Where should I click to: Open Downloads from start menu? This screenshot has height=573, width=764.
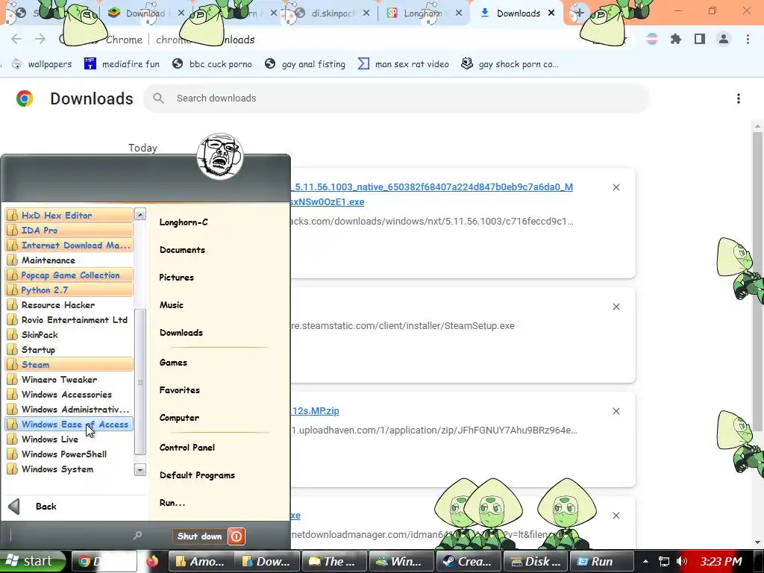click(x=181, y=333)
